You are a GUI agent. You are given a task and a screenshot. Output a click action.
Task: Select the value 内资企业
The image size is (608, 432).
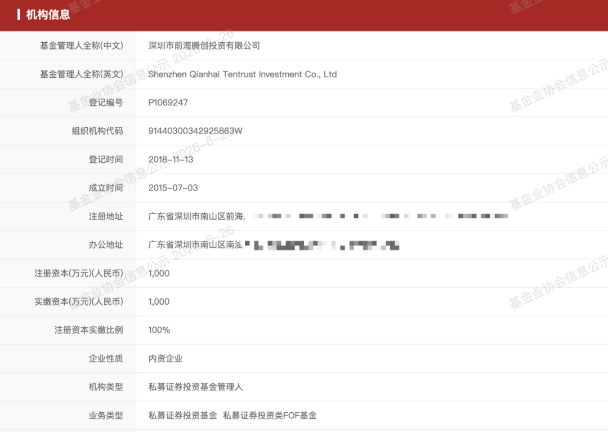[x=165, y=358]
